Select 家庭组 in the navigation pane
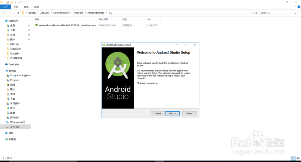301x162 pixels. 12,140
